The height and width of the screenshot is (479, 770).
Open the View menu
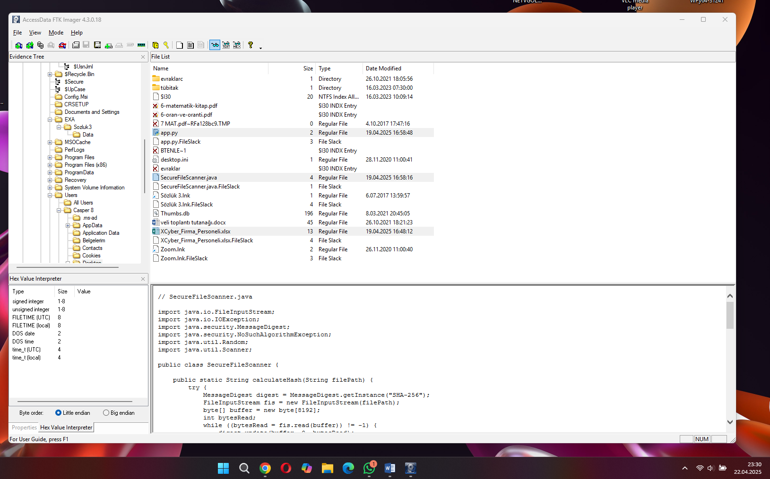35,33
